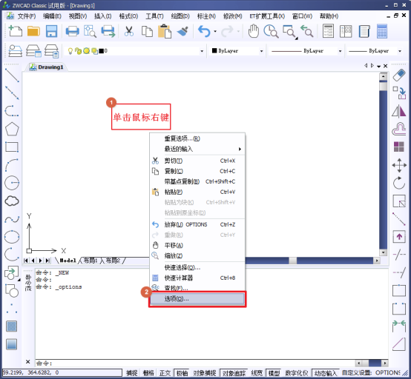This screenshot has height=379, width=411.
Task: Open the 文件(F) menu
Action: pyautogui.click(x=27, y=16)
